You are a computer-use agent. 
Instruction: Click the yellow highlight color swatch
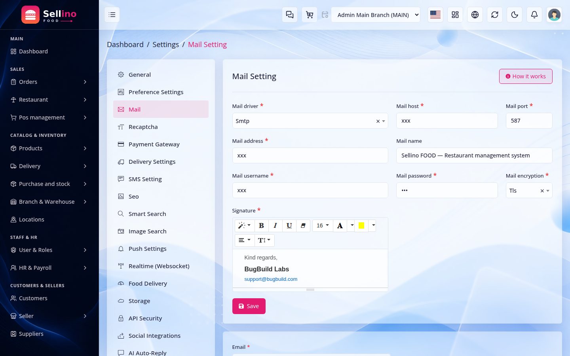pyautogui.click(x=361, y=225)
